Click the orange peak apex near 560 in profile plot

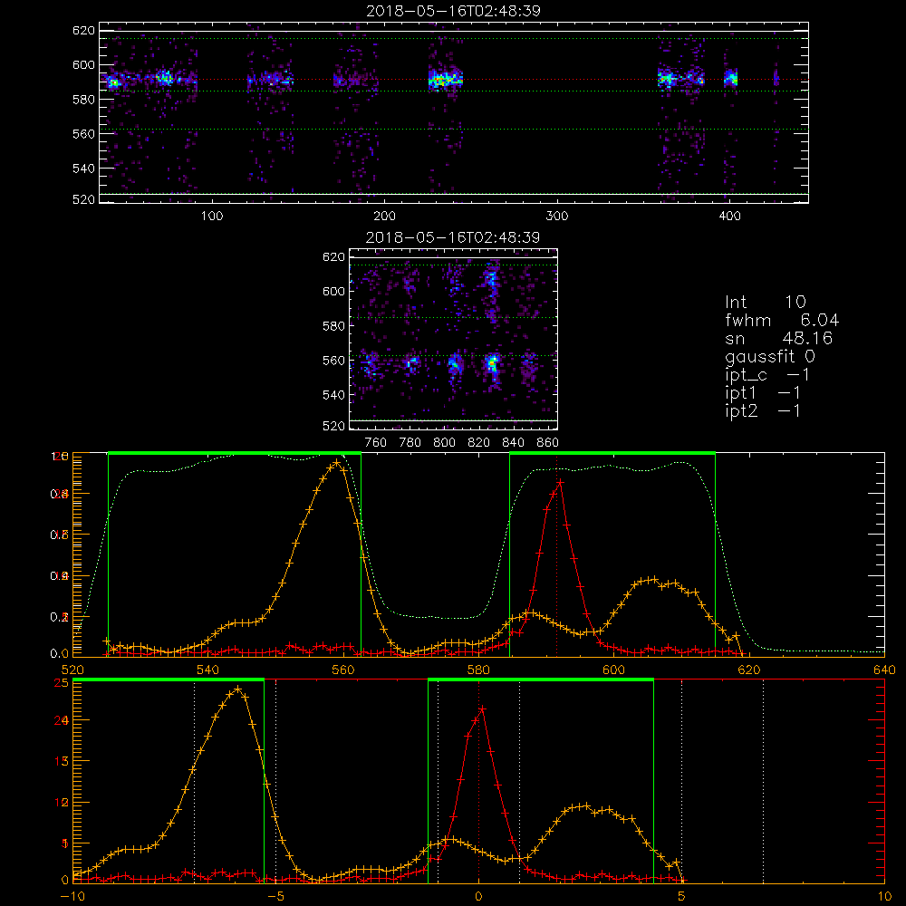tap(337, 462)
